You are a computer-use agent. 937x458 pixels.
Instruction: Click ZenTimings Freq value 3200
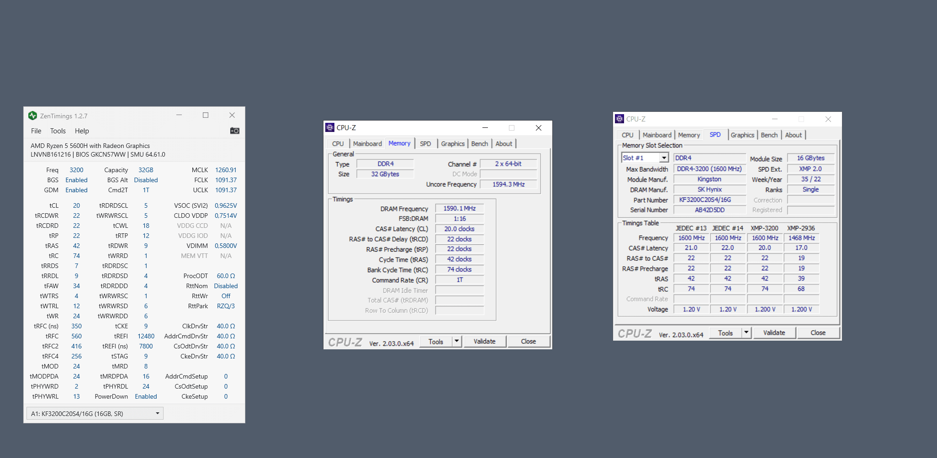click(76, 170)
